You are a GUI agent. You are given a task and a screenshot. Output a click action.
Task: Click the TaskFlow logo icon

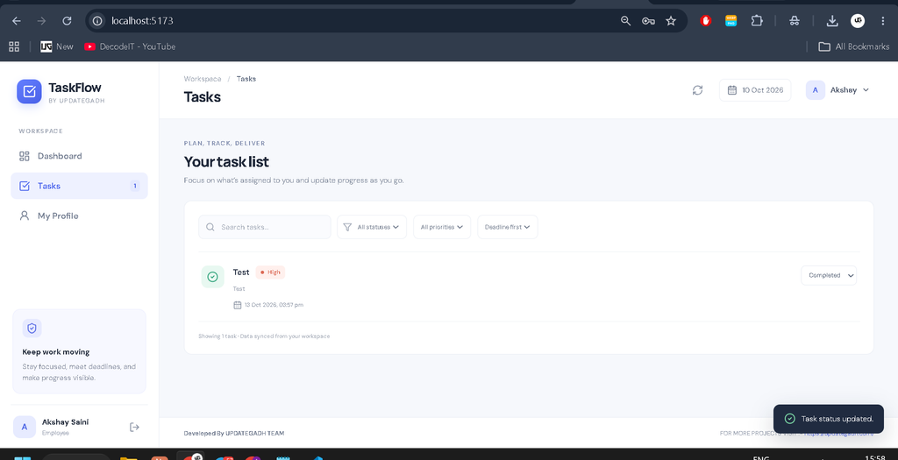[29, 91]
